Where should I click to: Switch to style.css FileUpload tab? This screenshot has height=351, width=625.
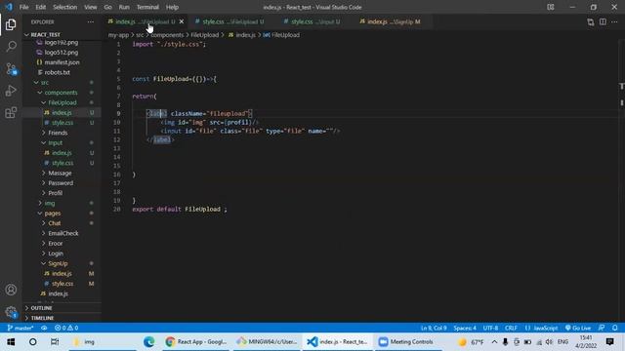[x=232, y=21]
